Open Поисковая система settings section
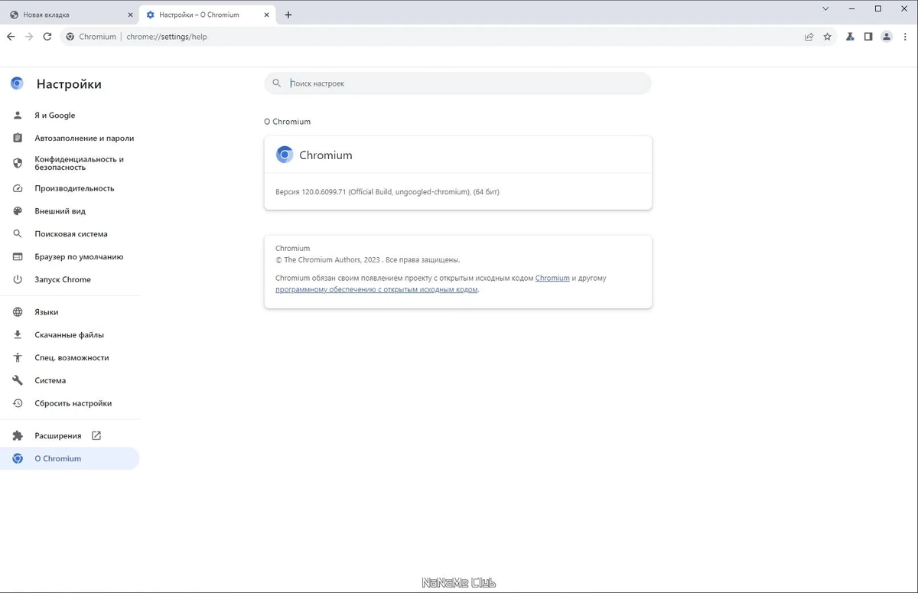Viewport: 918px width, 593px height. click(x=70, y=234)
